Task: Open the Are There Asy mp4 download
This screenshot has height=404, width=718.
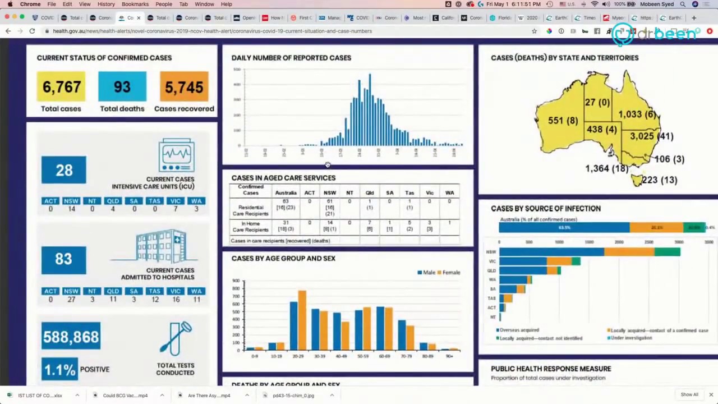Action: pyautogui.click(x=209, y=396)
